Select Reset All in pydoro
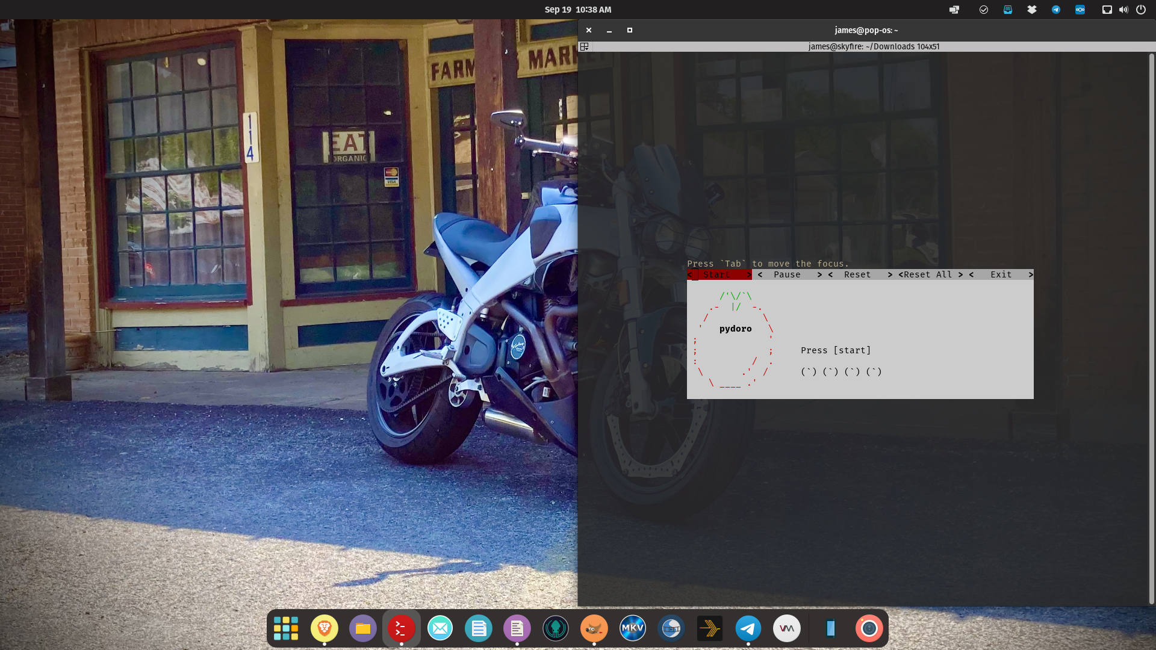 tap(928, 274)
